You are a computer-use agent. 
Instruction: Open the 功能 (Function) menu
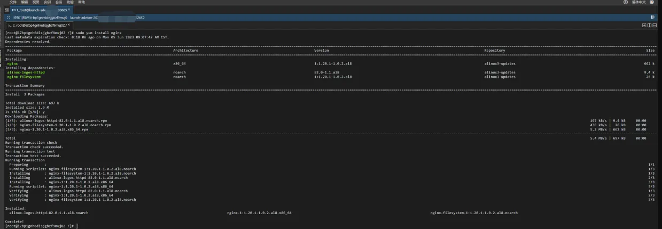pos(70,2)
